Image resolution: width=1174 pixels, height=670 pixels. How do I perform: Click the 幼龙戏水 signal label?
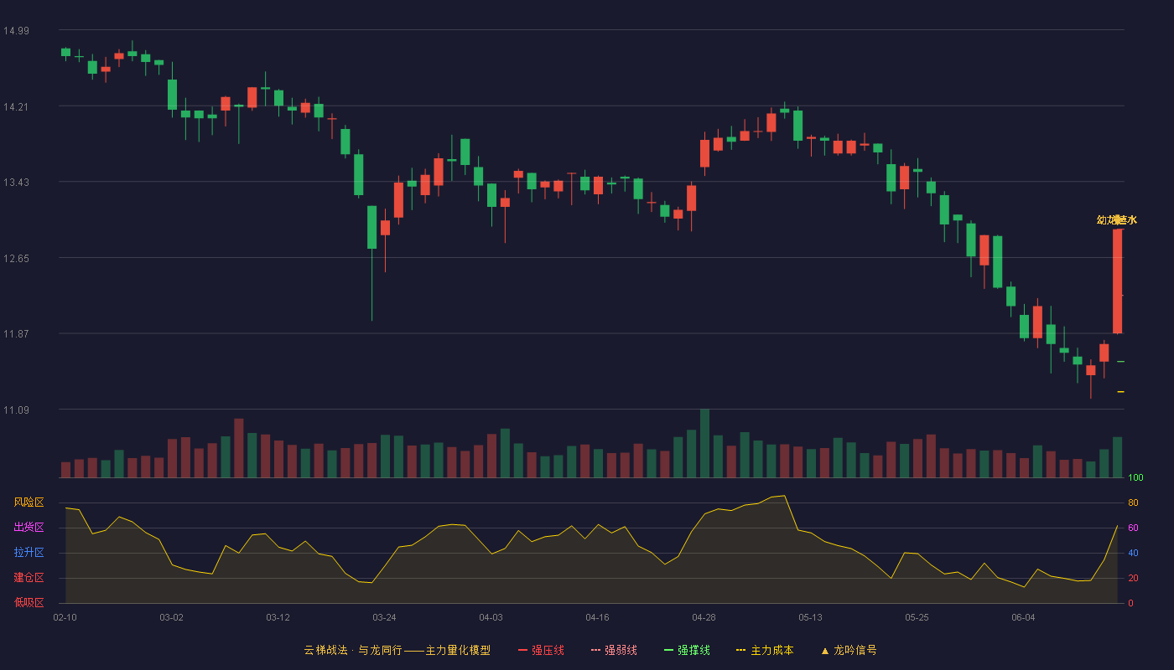1117,219
